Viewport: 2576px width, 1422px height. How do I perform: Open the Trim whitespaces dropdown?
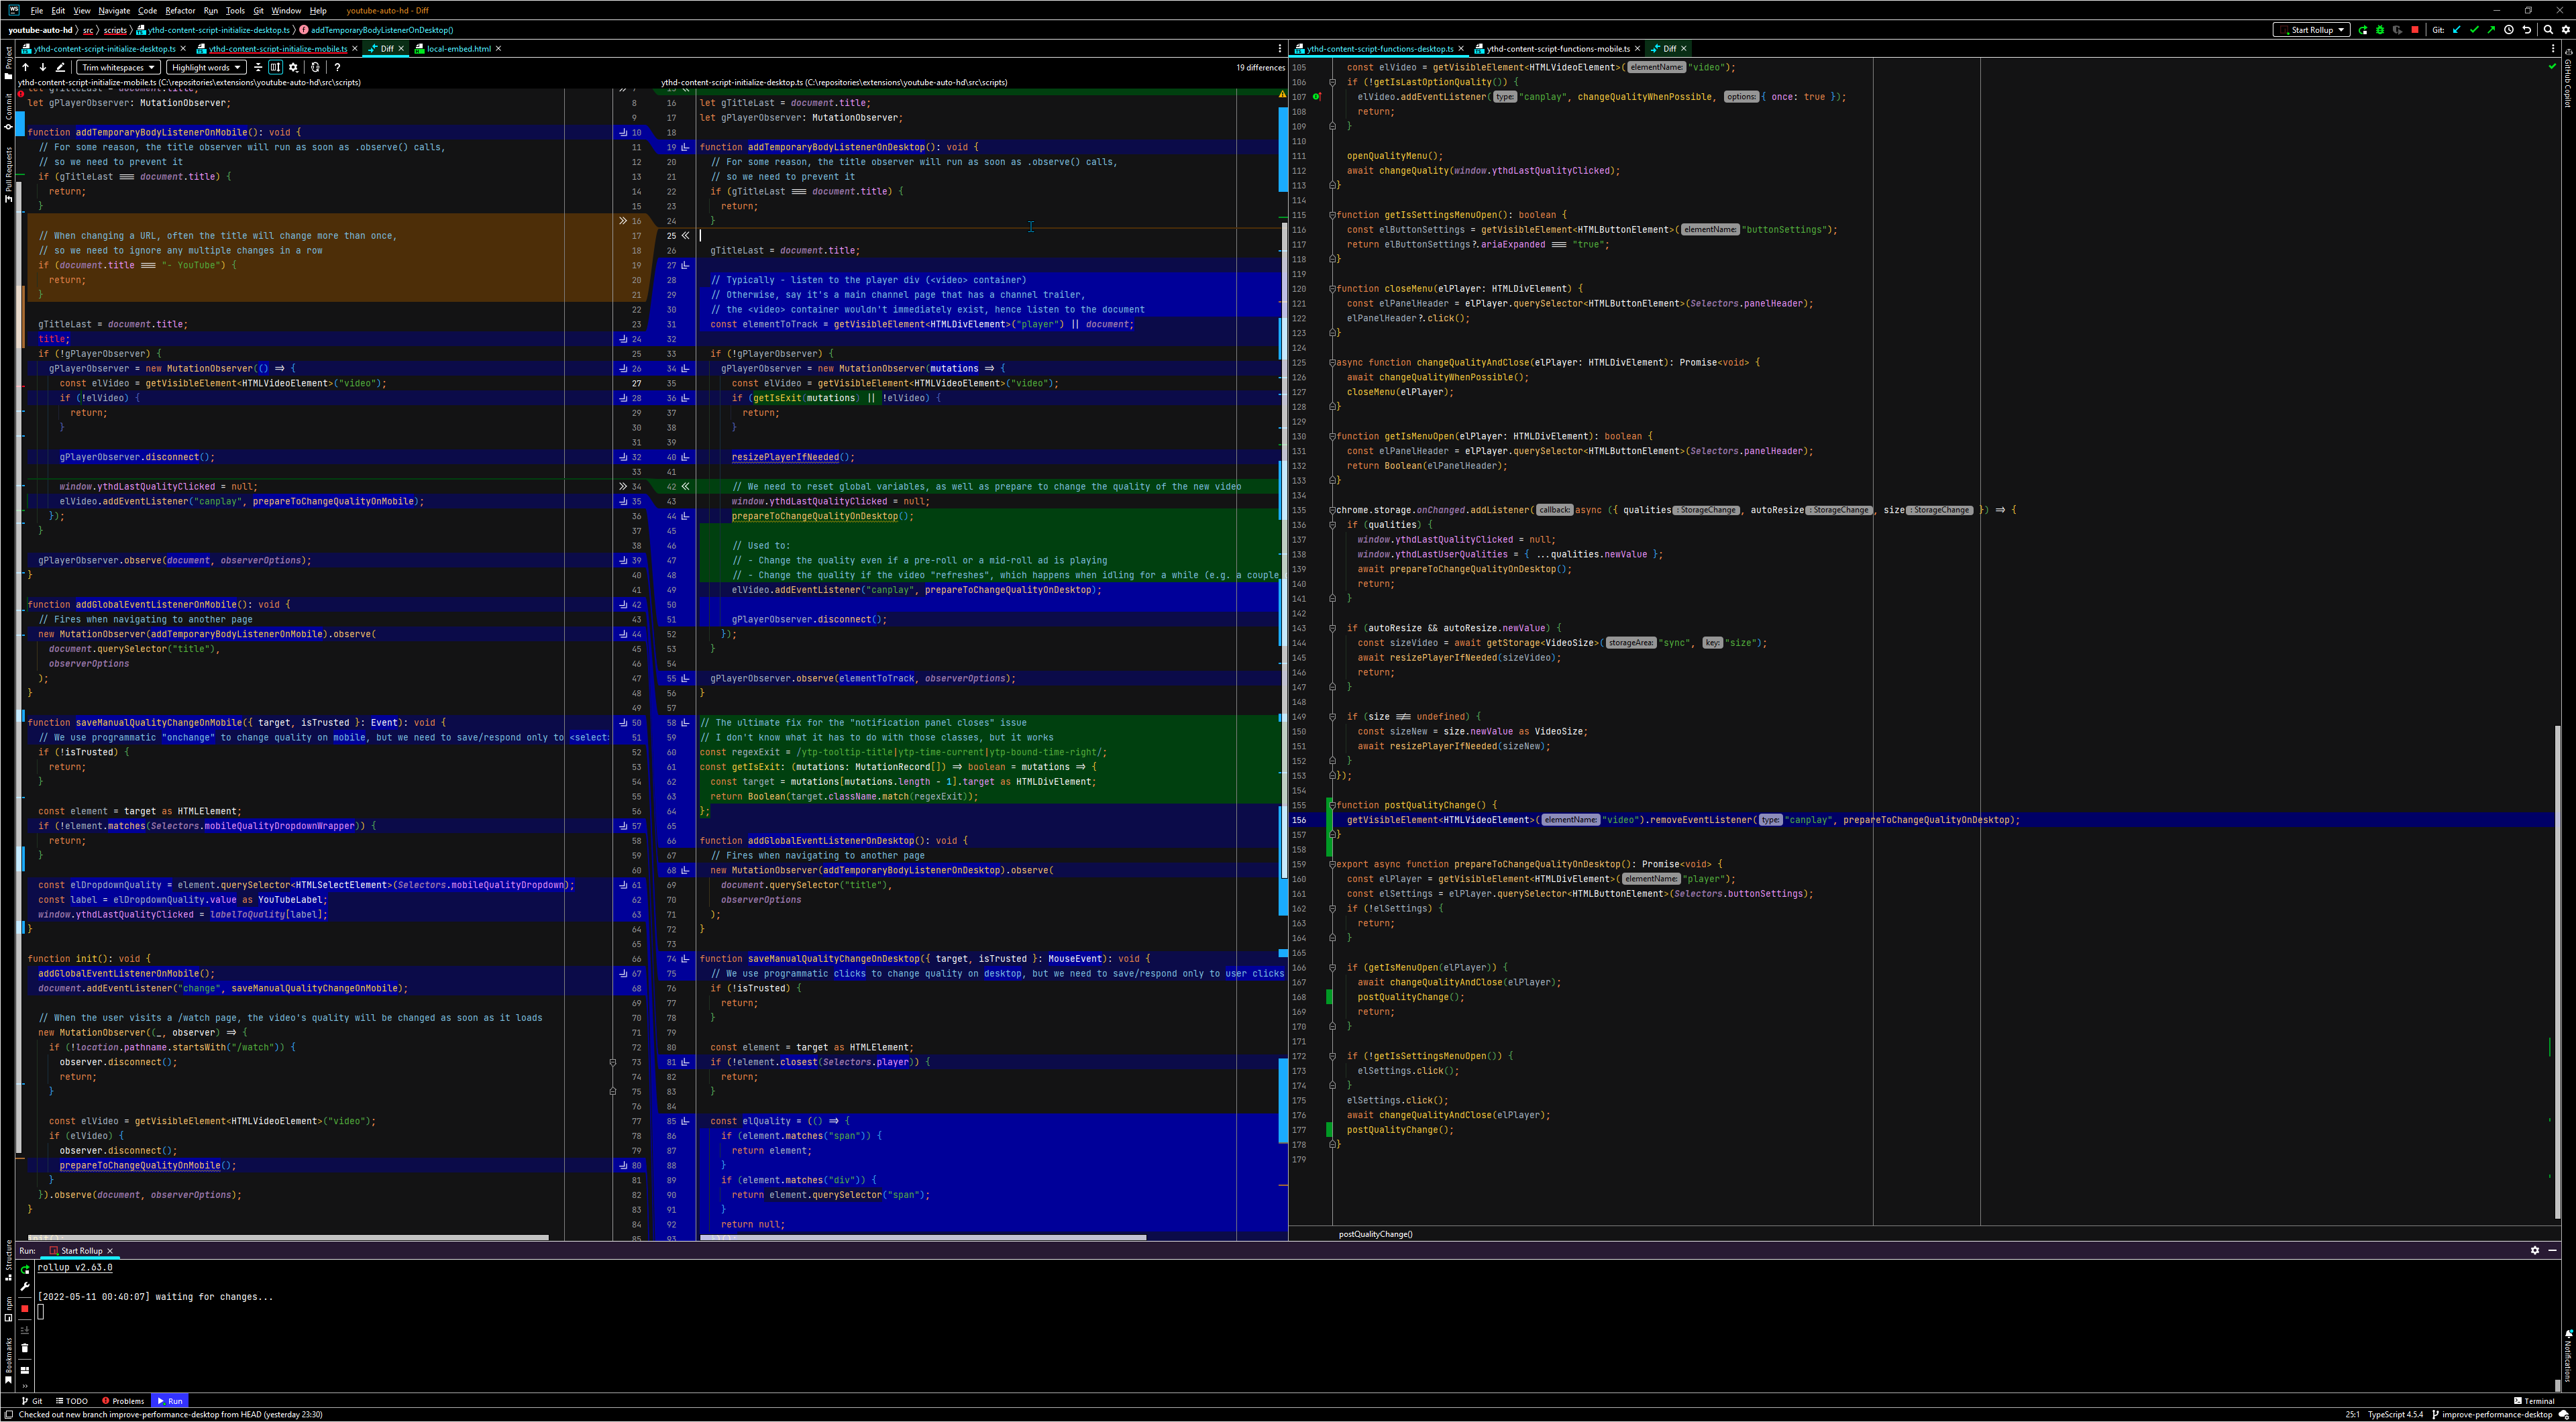[118, 67]
